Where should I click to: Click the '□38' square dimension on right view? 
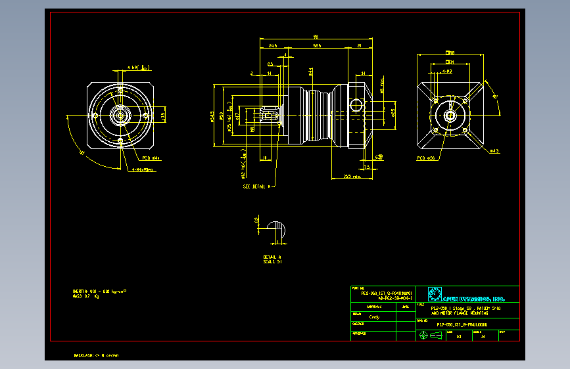[450, 53]
